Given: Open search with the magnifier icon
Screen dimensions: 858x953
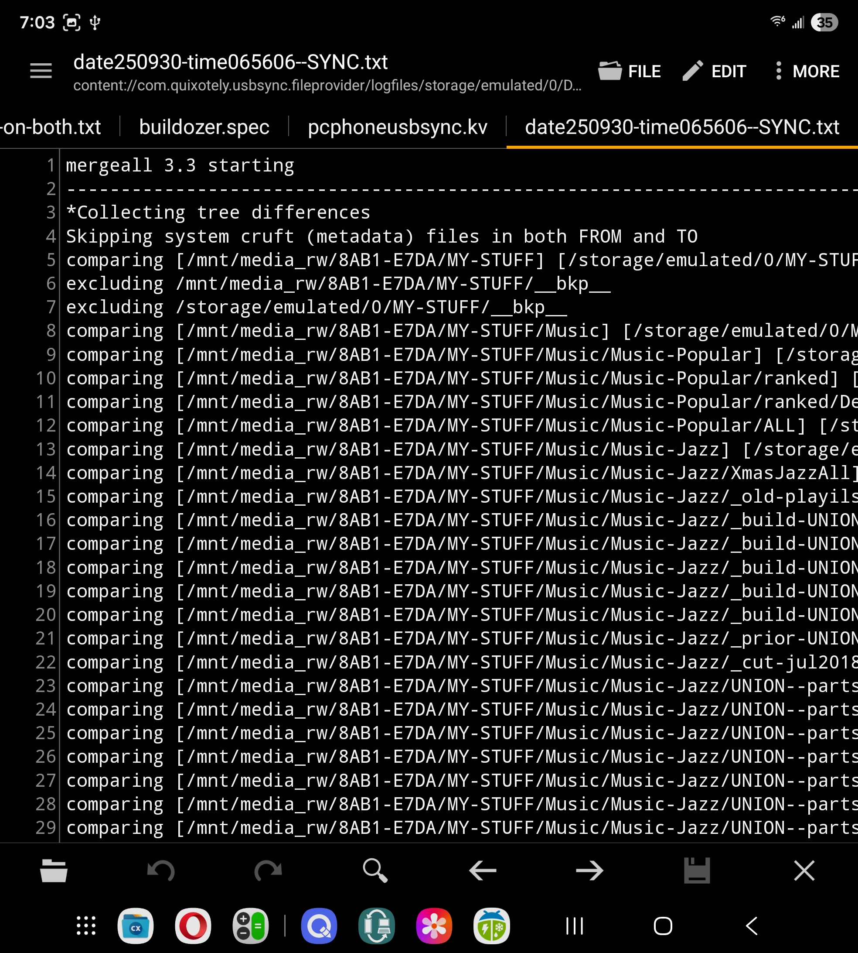Looking at the screenshot, I should [375, 871].
